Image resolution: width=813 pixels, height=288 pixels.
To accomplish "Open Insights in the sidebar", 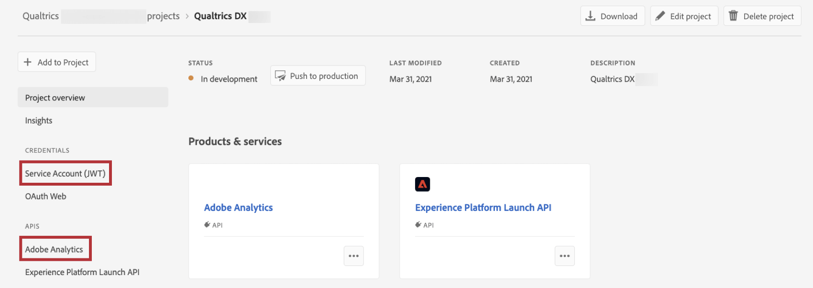I will 39,121.
